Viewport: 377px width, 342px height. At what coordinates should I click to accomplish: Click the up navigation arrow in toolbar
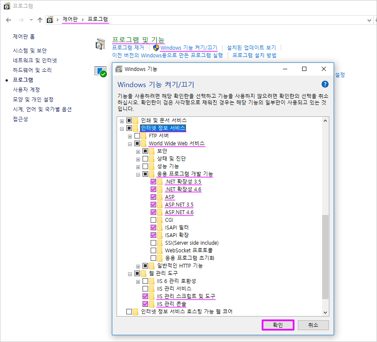point(40,20)
